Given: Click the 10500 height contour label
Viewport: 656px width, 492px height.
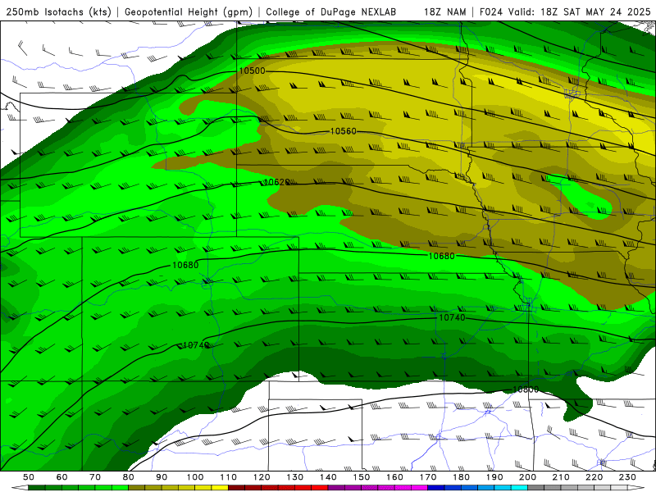Looking at the screenshot, I should (x=252, y=71).
